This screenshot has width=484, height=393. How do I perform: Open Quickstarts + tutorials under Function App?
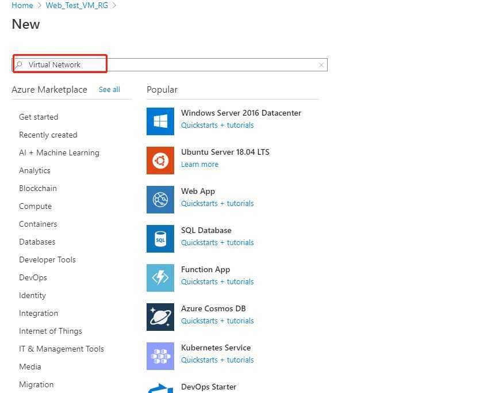[217, 282]
